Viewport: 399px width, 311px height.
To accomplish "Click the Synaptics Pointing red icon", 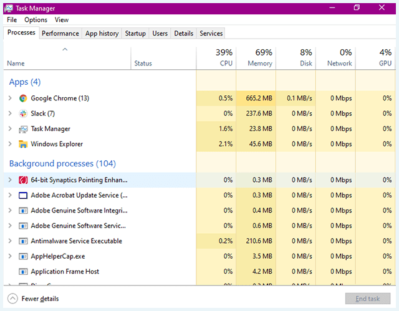I will pyautogui.click(x=23, y=180).
